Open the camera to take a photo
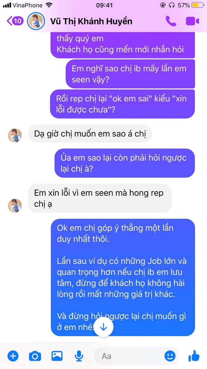207x369 pixels. (x=35, y=356)
